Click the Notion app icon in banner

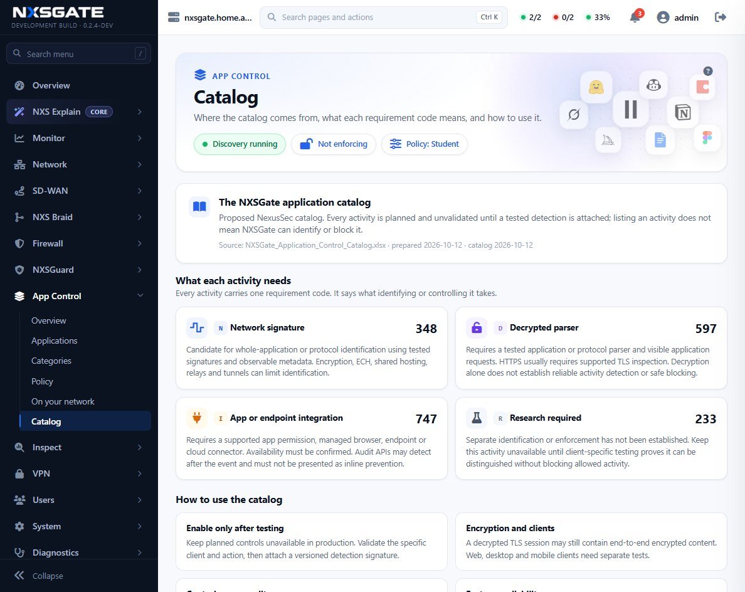tap(683, 113)
